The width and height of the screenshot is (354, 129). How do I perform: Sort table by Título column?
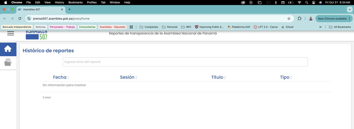(x=219, y=77)
